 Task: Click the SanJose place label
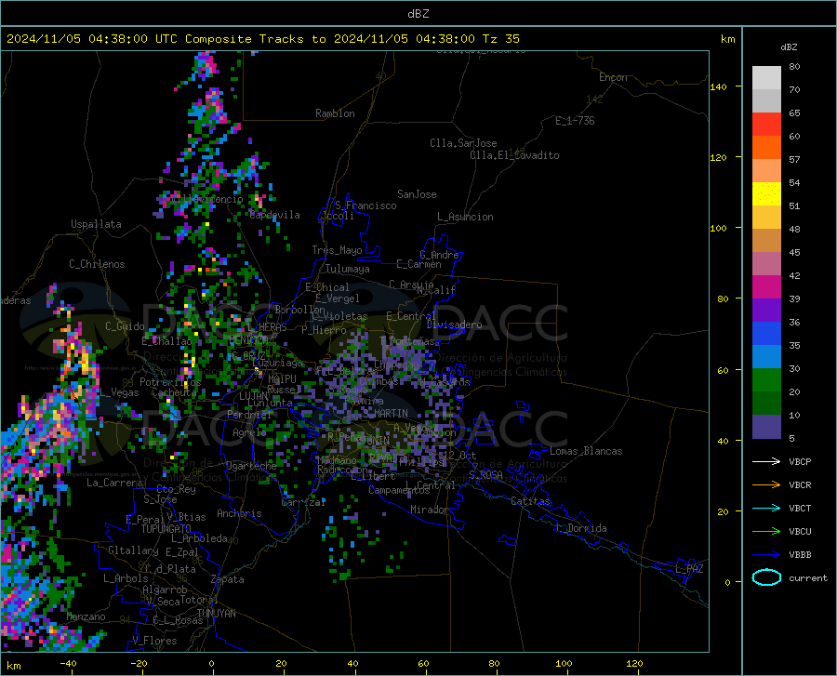click(x=417, y=194)
